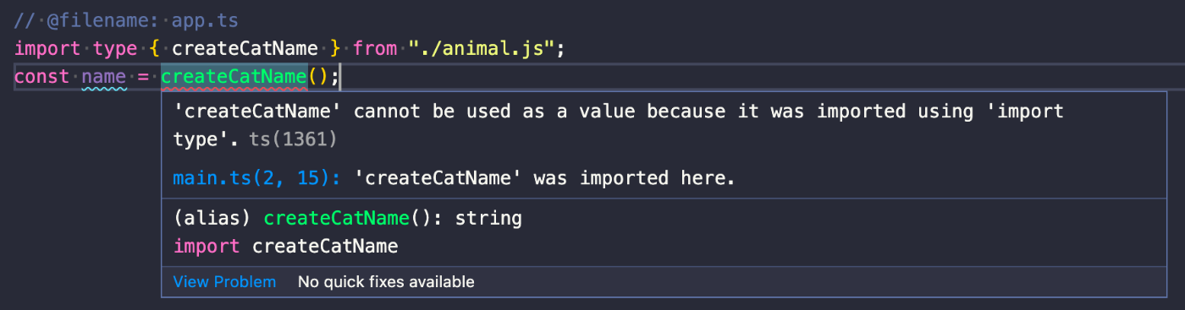
Task: Click the 'name' variable with blue squiggle
Action: coord(104,77)
